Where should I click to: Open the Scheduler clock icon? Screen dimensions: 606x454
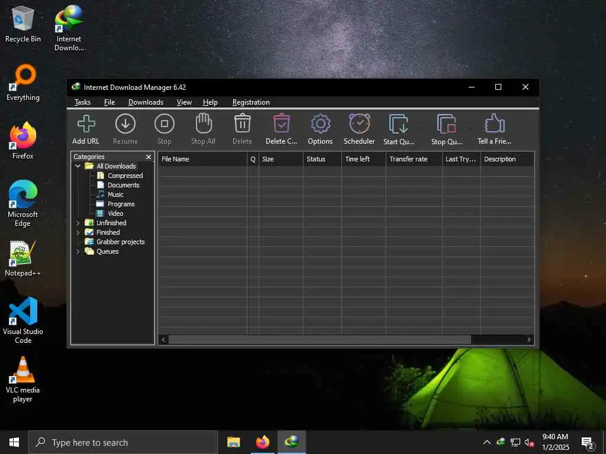click(359, 124)
